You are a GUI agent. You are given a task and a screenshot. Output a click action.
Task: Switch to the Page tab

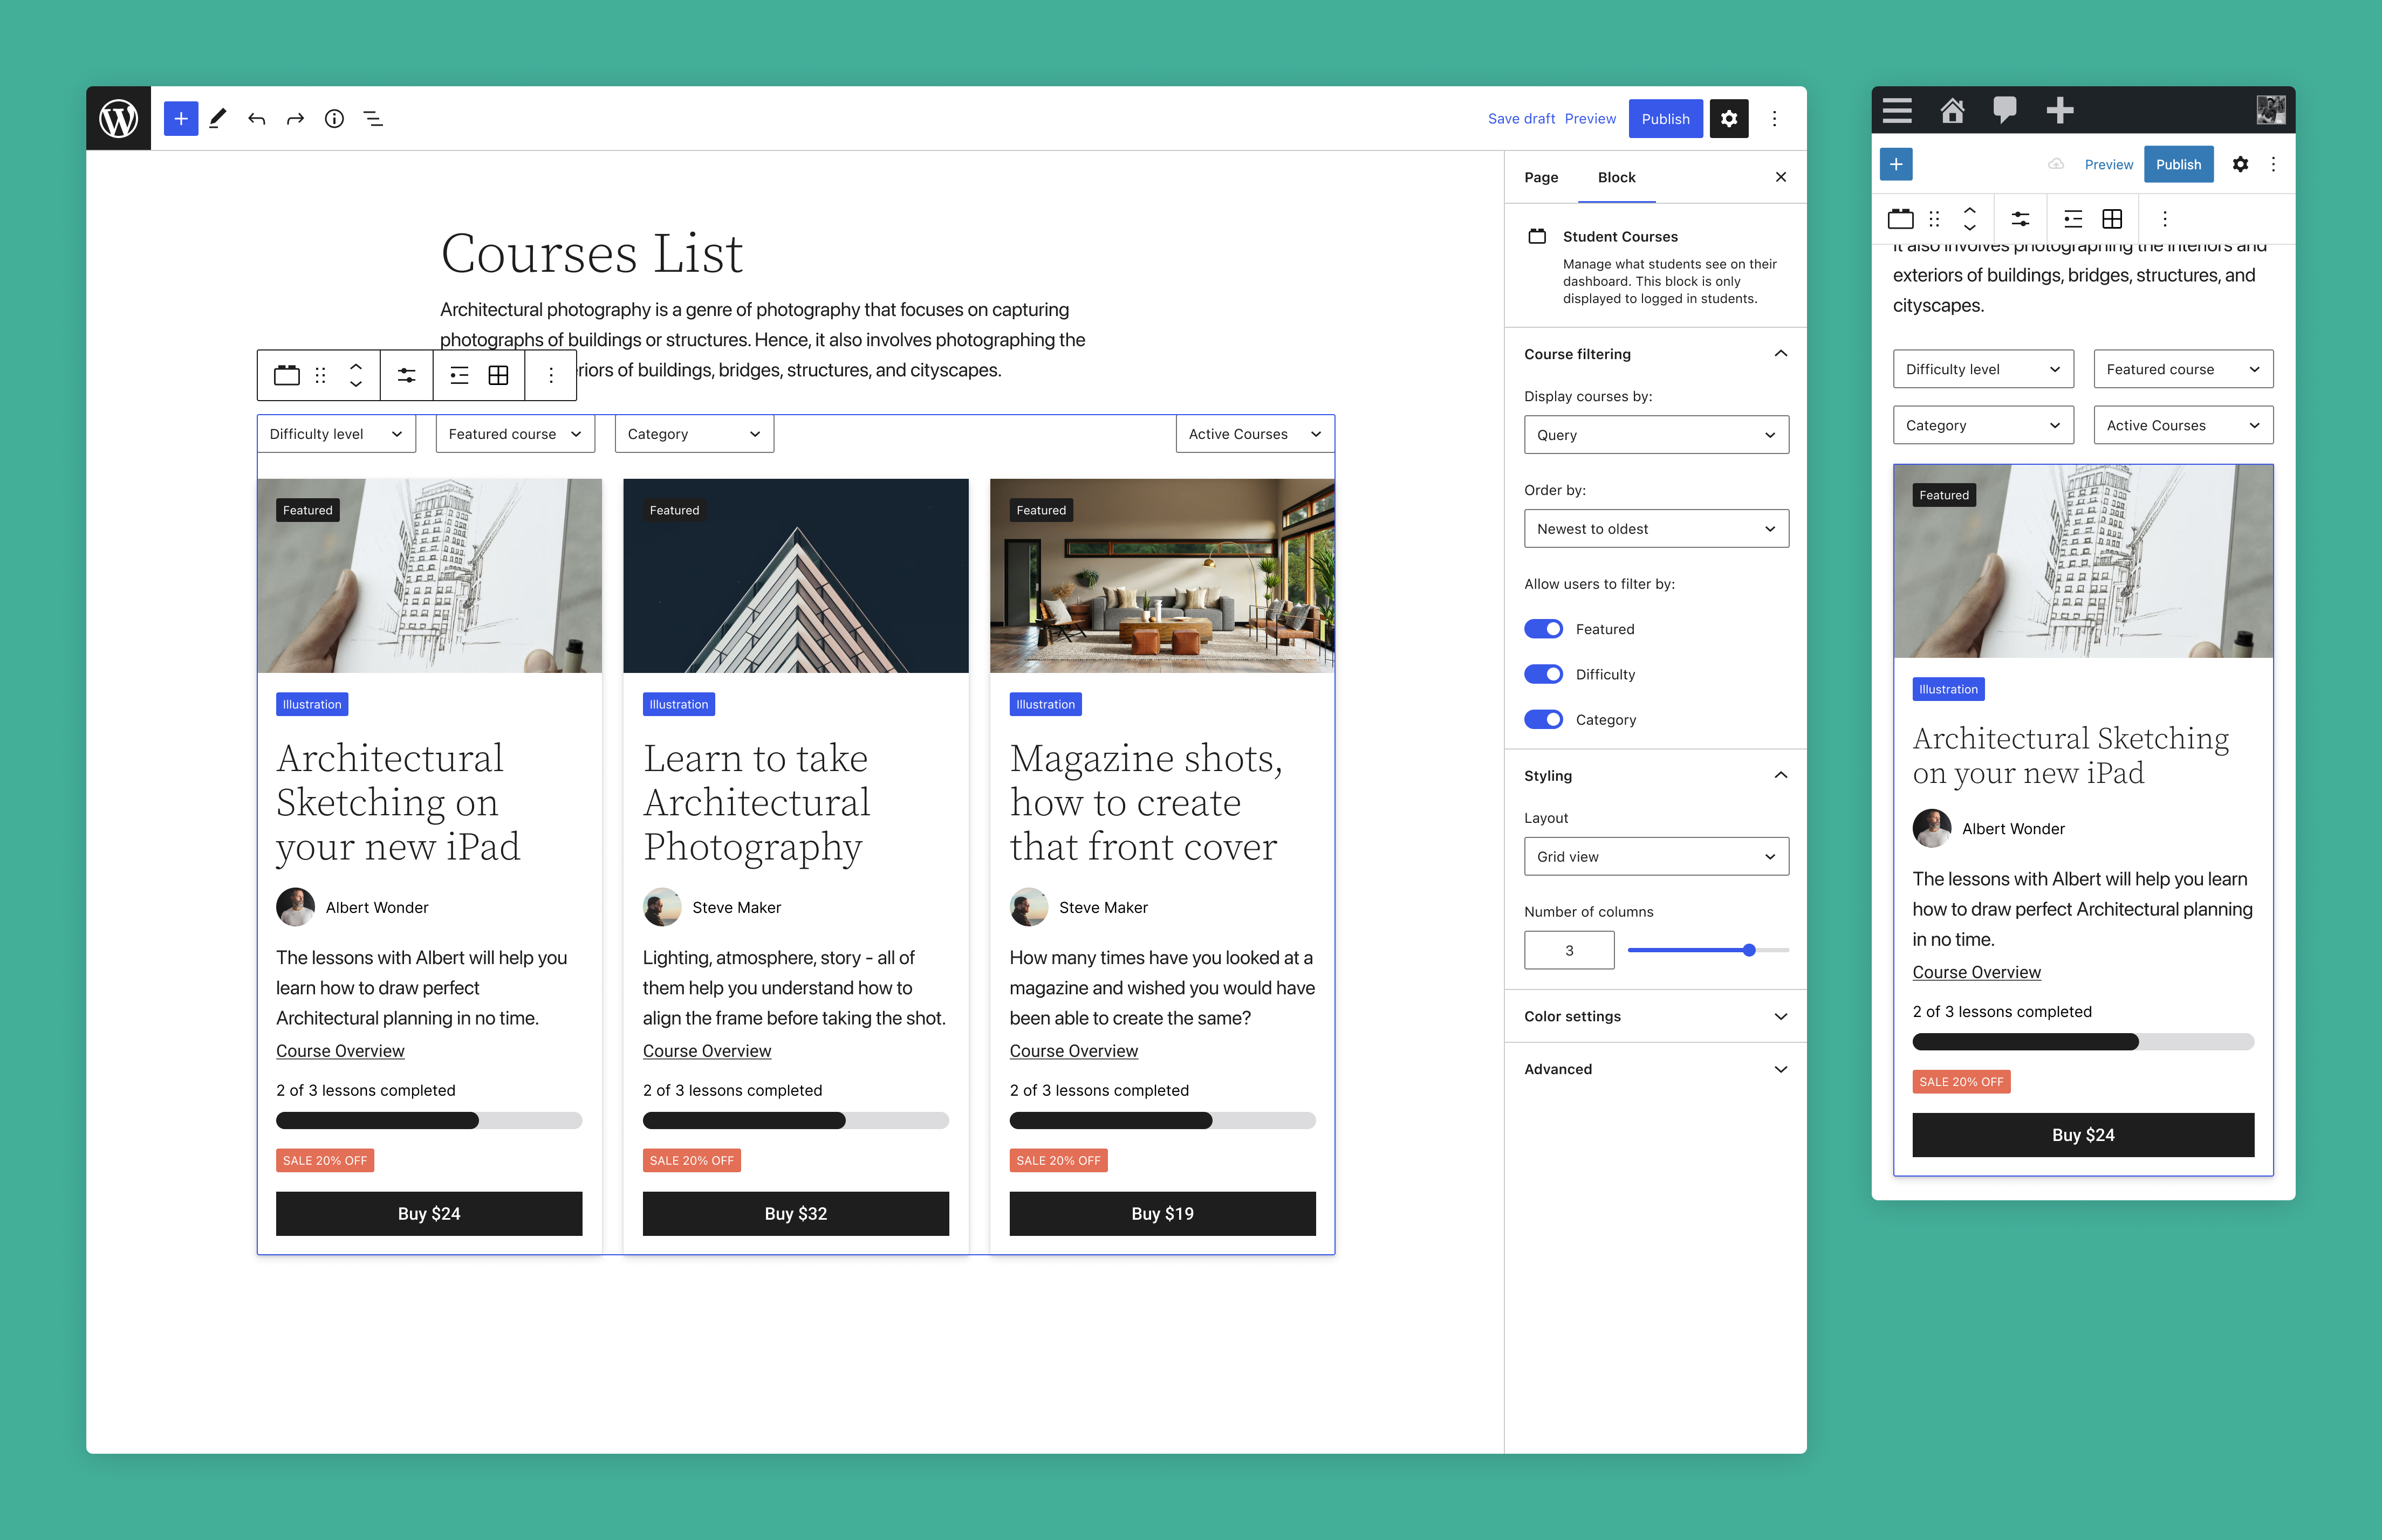click(x=1541, y=177)
